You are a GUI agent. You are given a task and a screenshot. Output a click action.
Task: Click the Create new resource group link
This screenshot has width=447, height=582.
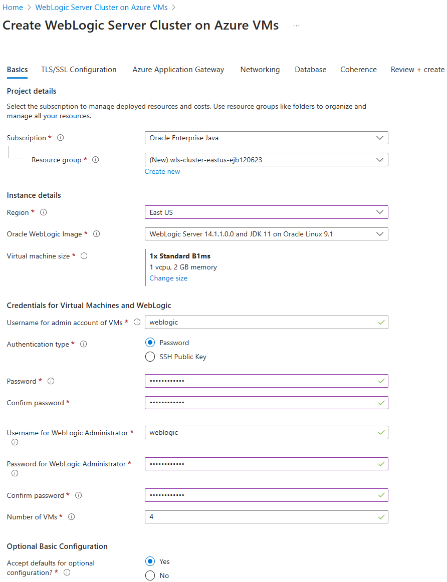162,171
